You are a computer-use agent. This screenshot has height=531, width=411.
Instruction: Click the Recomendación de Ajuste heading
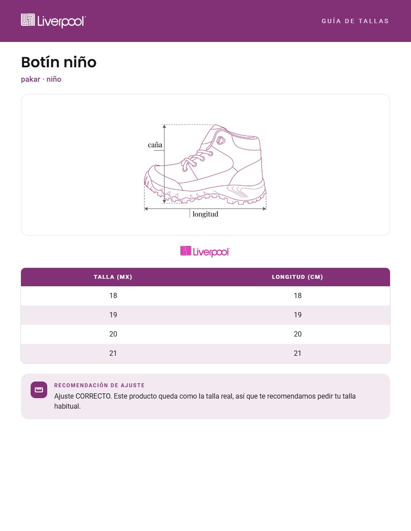pos(99,385)
